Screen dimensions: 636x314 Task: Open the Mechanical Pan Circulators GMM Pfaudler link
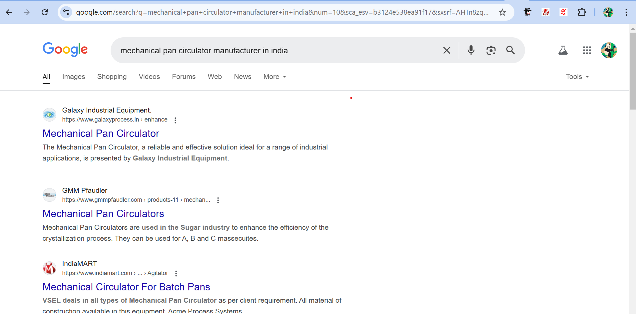103,213
